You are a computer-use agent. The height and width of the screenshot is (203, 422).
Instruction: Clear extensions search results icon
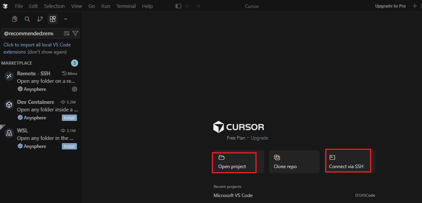pos(67,33)
